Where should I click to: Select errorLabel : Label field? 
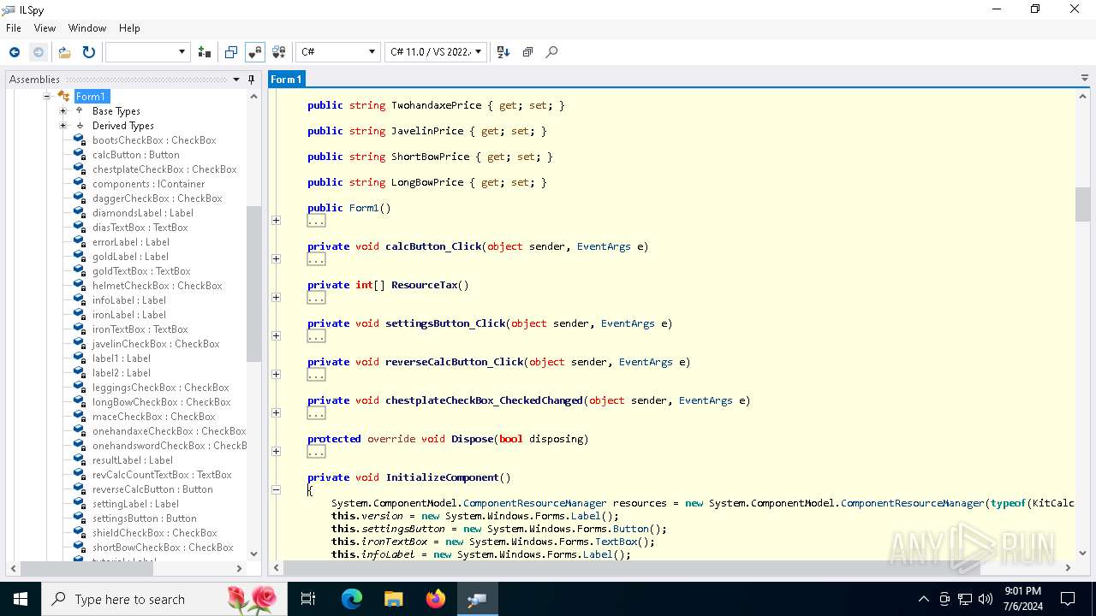pyautogui.click(x=131, y=242)
